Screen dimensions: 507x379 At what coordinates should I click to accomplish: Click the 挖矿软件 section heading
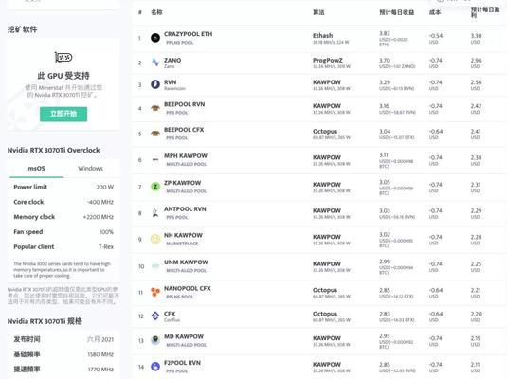(x=23, y=29)
